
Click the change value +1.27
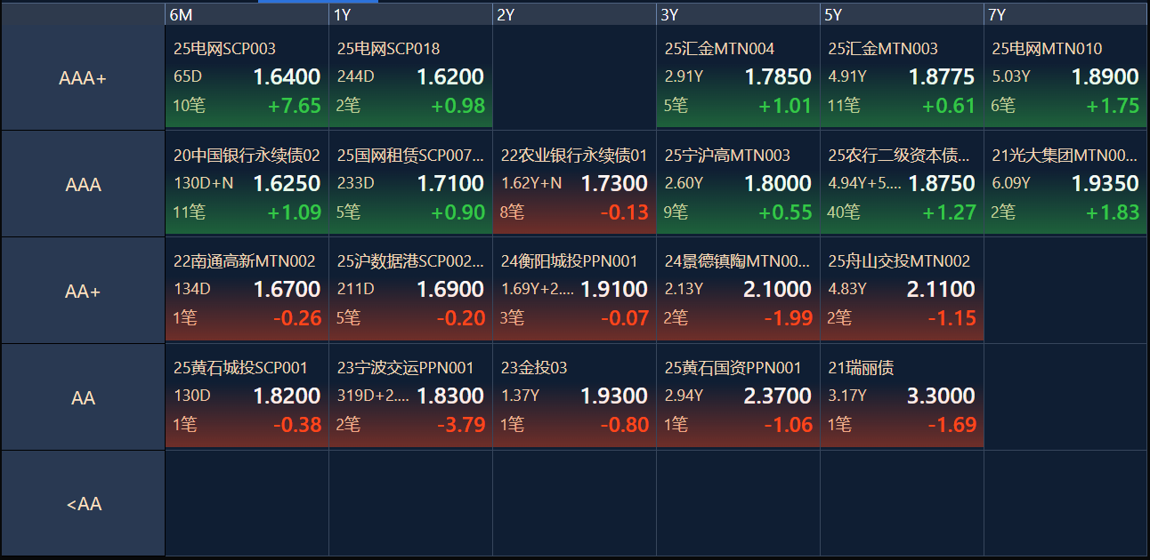pos(950,213)
